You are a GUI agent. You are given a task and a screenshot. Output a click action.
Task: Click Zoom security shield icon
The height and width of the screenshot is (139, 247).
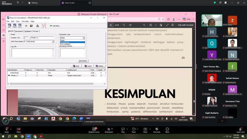[215, 3]
